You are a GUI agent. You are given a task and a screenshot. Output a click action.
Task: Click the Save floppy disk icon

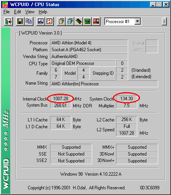[x=20, y=21]
